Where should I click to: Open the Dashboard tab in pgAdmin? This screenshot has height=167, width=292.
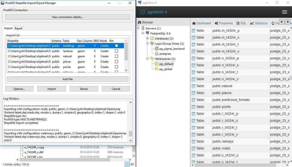pos(202,23)
